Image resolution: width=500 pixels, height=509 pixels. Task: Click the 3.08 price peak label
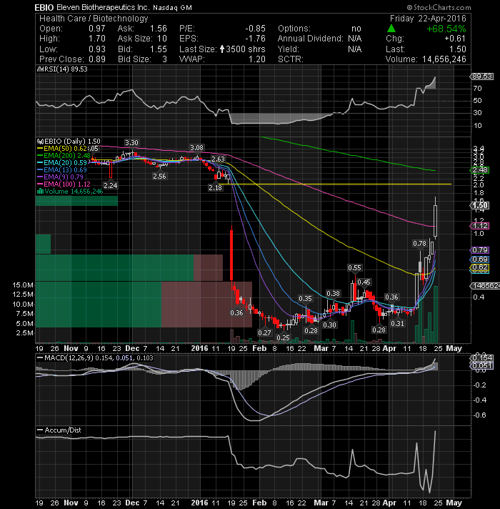pyautogui.click(x=197, y=148)
